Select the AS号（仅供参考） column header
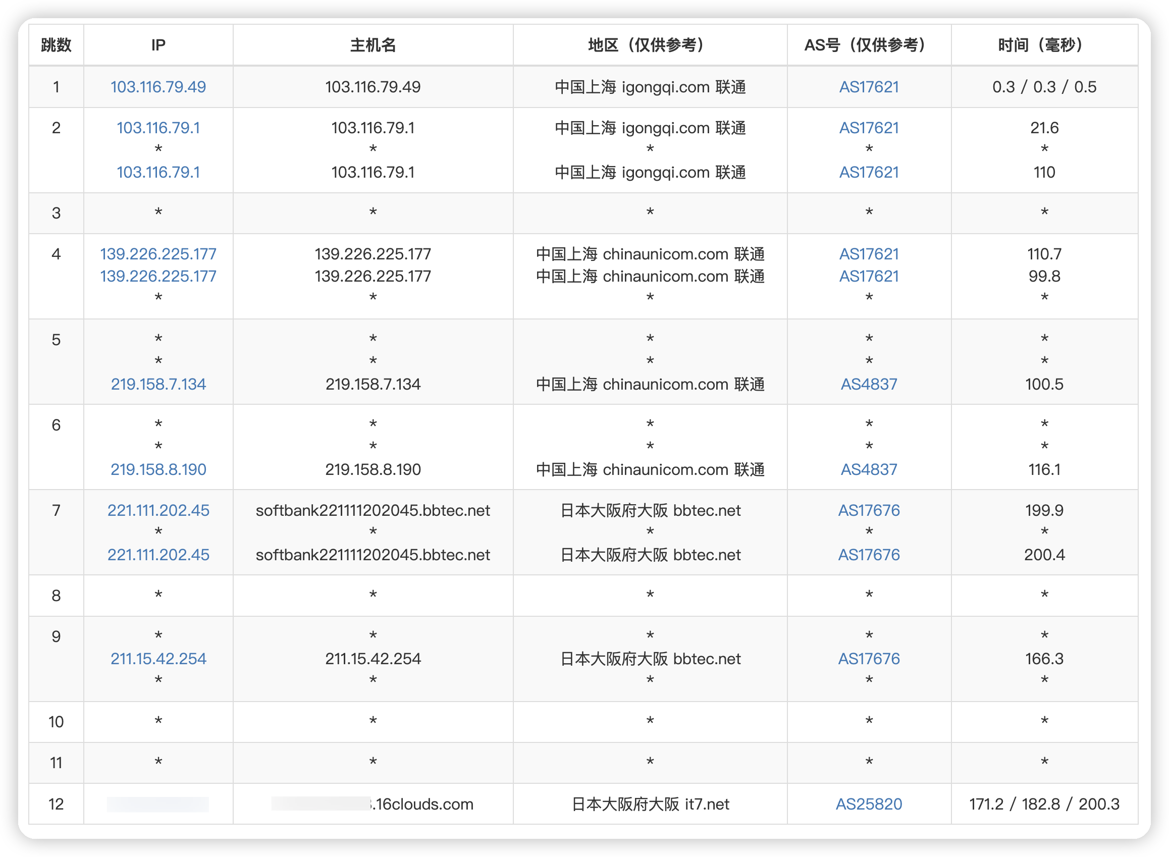Screen dimensions: 1169x857 pyautogui.click(x=869, y=45)
